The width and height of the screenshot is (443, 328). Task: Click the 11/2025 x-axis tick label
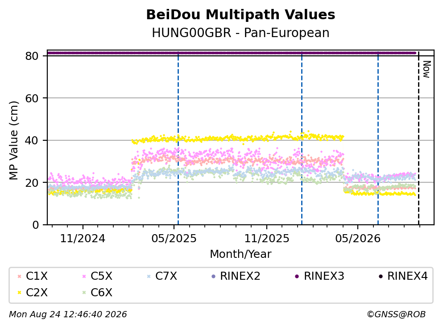(x=267, y=239)
